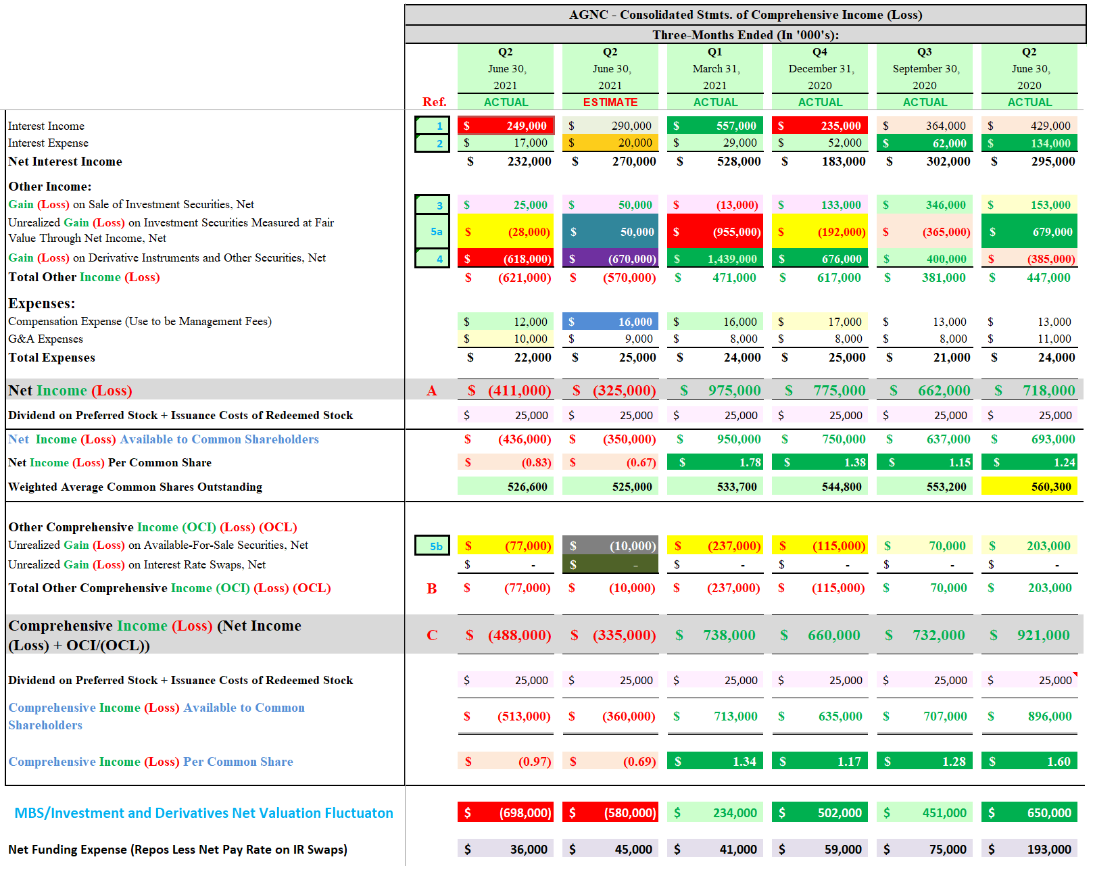Screen dimensions: 1093x876
Task: Select the Total Expenses row label
Action: click(x=52, y=358)
